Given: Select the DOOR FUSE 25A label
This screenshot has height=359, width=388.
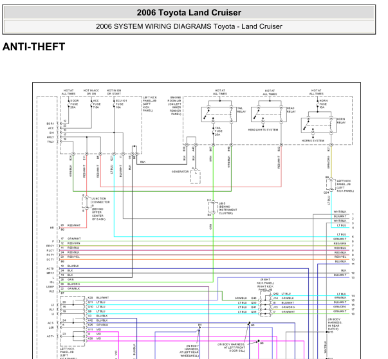Looking at the screenshot, I should 74,104.
